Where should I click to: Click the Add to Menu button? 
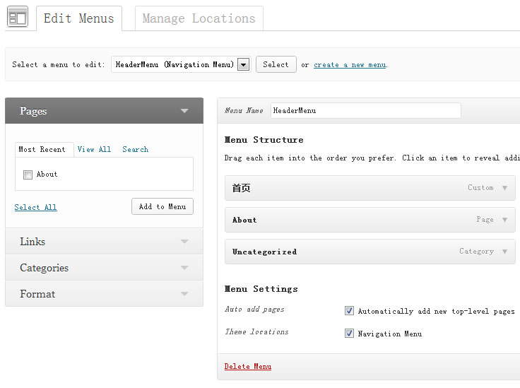tap(162, 206)
